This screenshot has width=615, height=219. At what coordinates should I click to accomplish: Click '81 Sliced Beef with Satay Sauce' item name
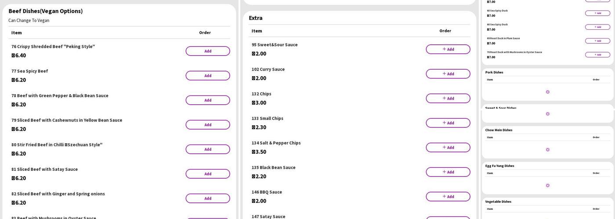click(x=44, y=169)
